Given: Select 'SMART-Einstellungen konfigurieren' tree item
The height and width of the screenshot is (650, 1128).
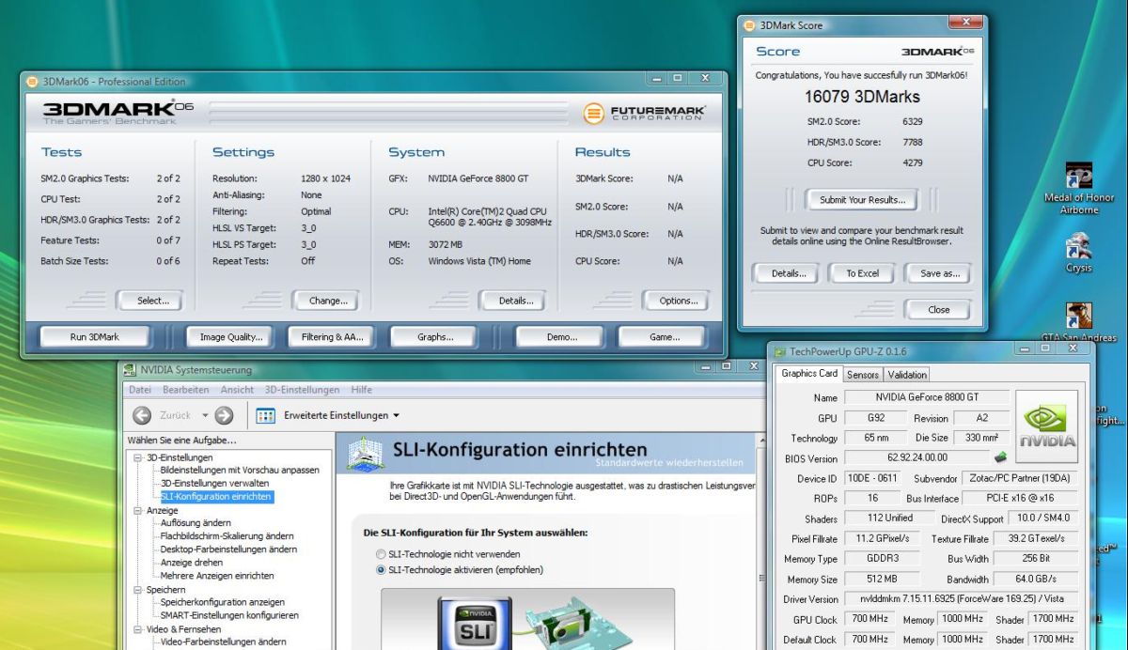Looking at the screenshot, I should click(229, 616).
